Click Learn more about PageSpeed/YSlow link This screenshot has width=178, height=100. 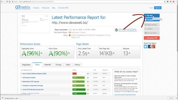(125, 94)
